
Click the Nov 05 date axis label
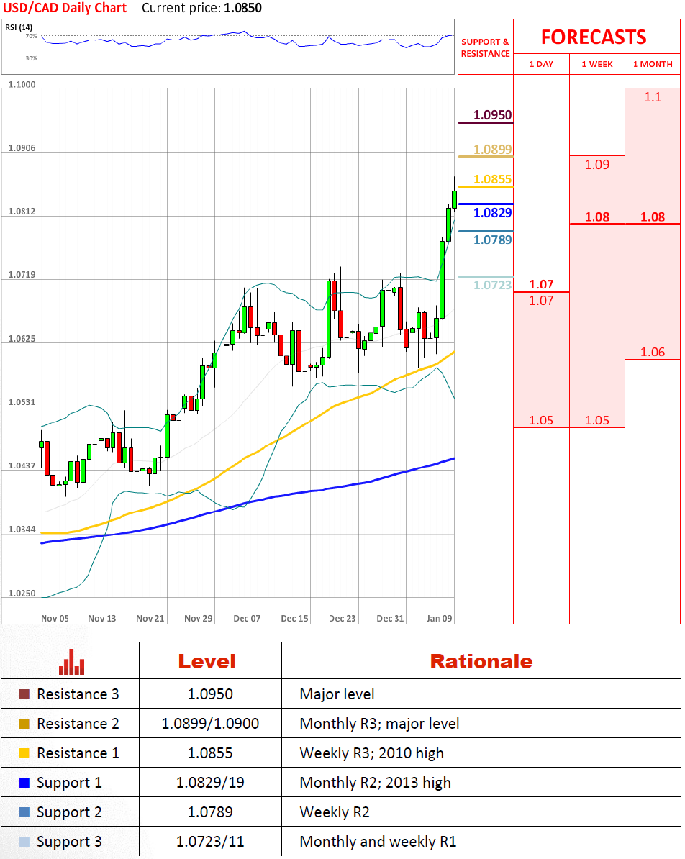point(55,619)
